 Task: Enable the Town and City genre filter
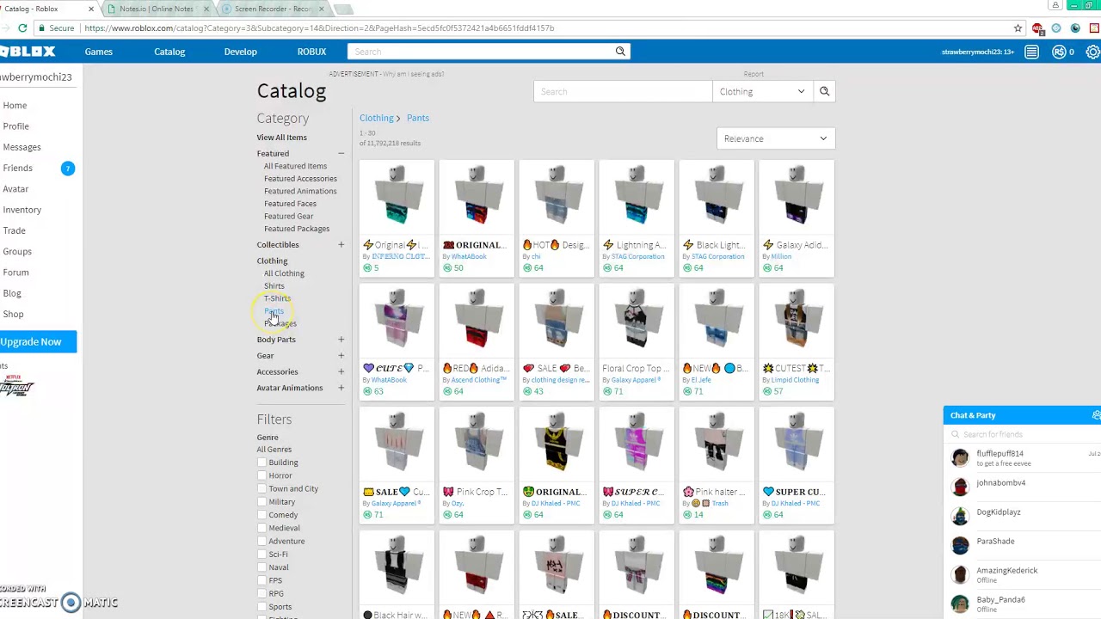pos(261,488)
